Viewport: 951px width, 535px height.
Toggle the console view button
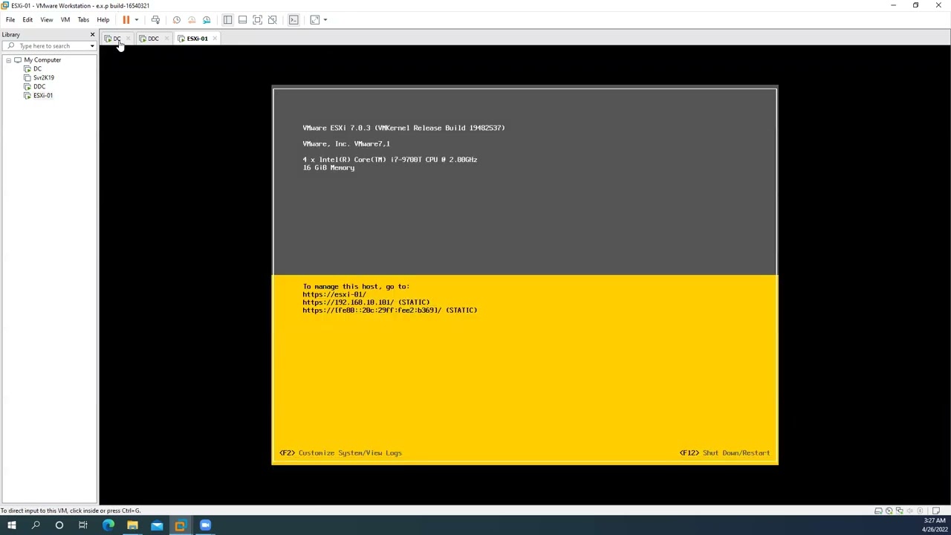[x=293, y=20]
